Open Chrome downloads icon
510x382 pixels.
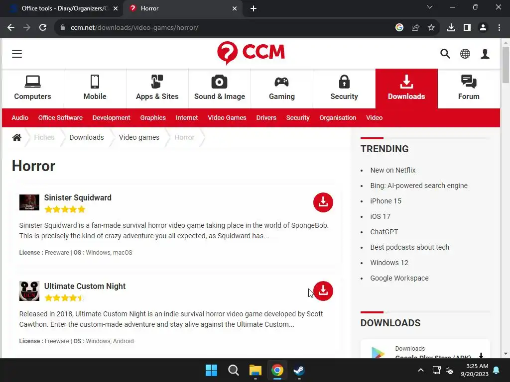click(451, 28)
